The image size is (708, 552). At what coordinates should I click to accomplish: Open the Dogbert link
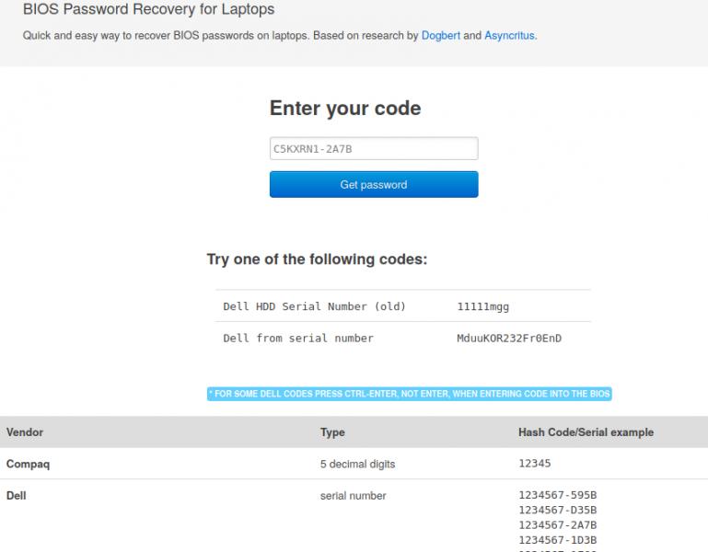[x=441, y=36]
